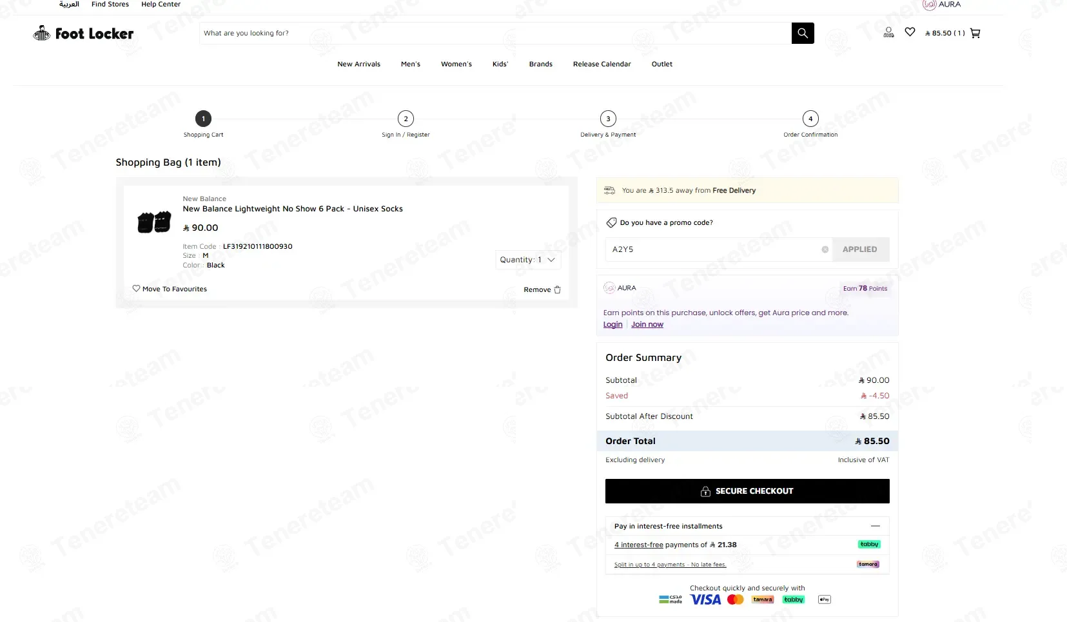Image resolution: width=1067 pixels, height=622 pixels.
Task: Click the socks product thumbnail
Action: pos(154,222)
